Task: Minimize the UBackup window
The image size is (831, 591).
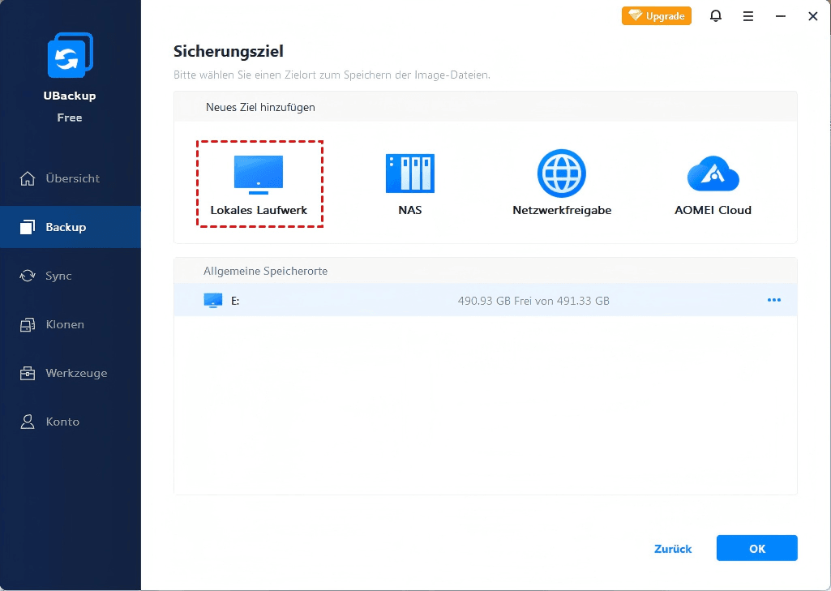Action: point(780,16)
